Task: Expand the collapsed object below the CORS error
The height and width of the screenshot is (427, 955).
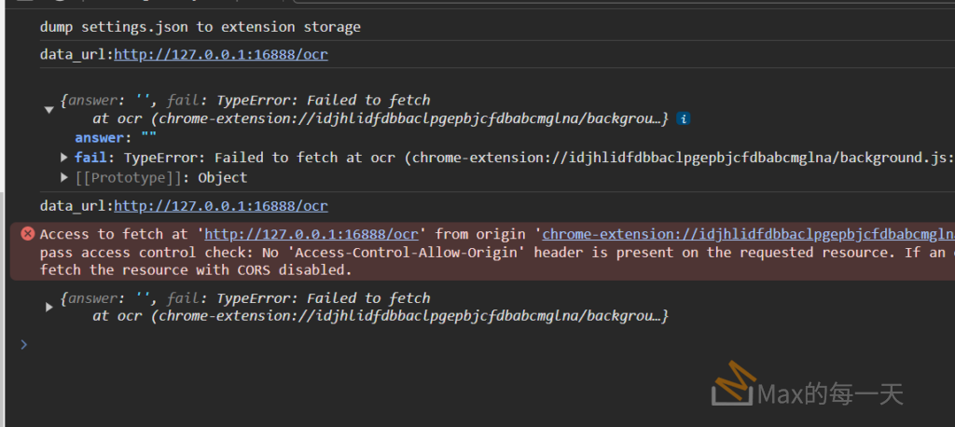Action: 48,307
